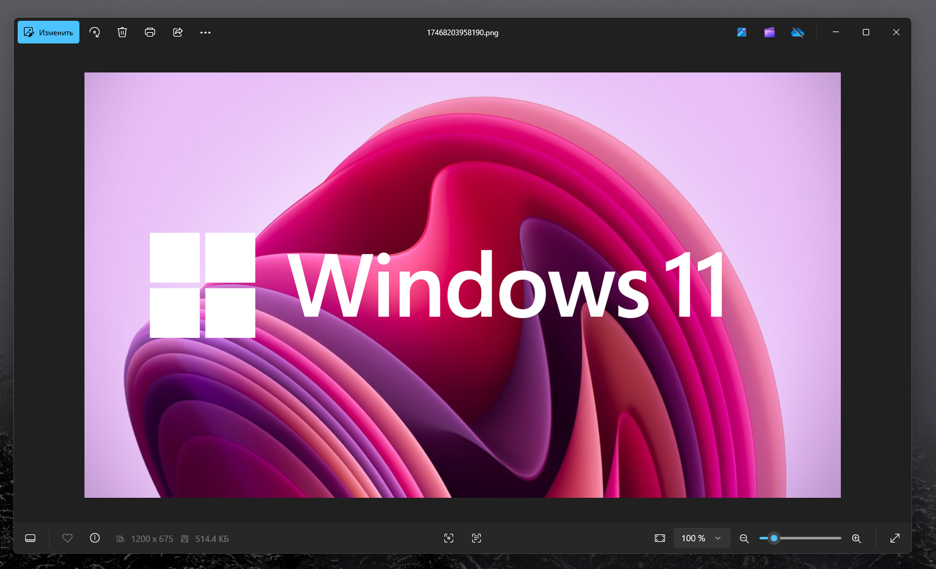Viewport: 936px width, 569px height.
Task: Click the 514.4 КБ file size text
Action: 212,539
